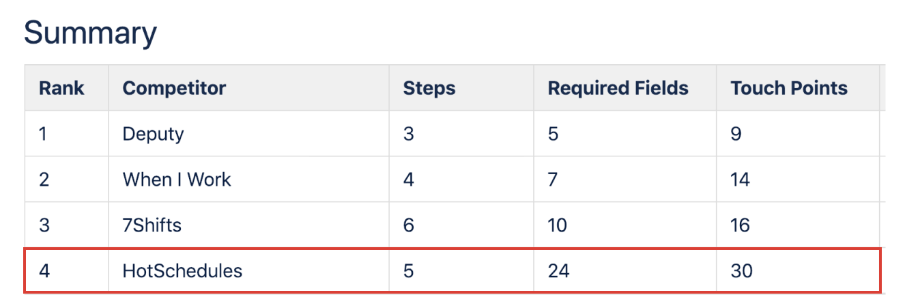Click the When I Work cell

pos(177,180)
